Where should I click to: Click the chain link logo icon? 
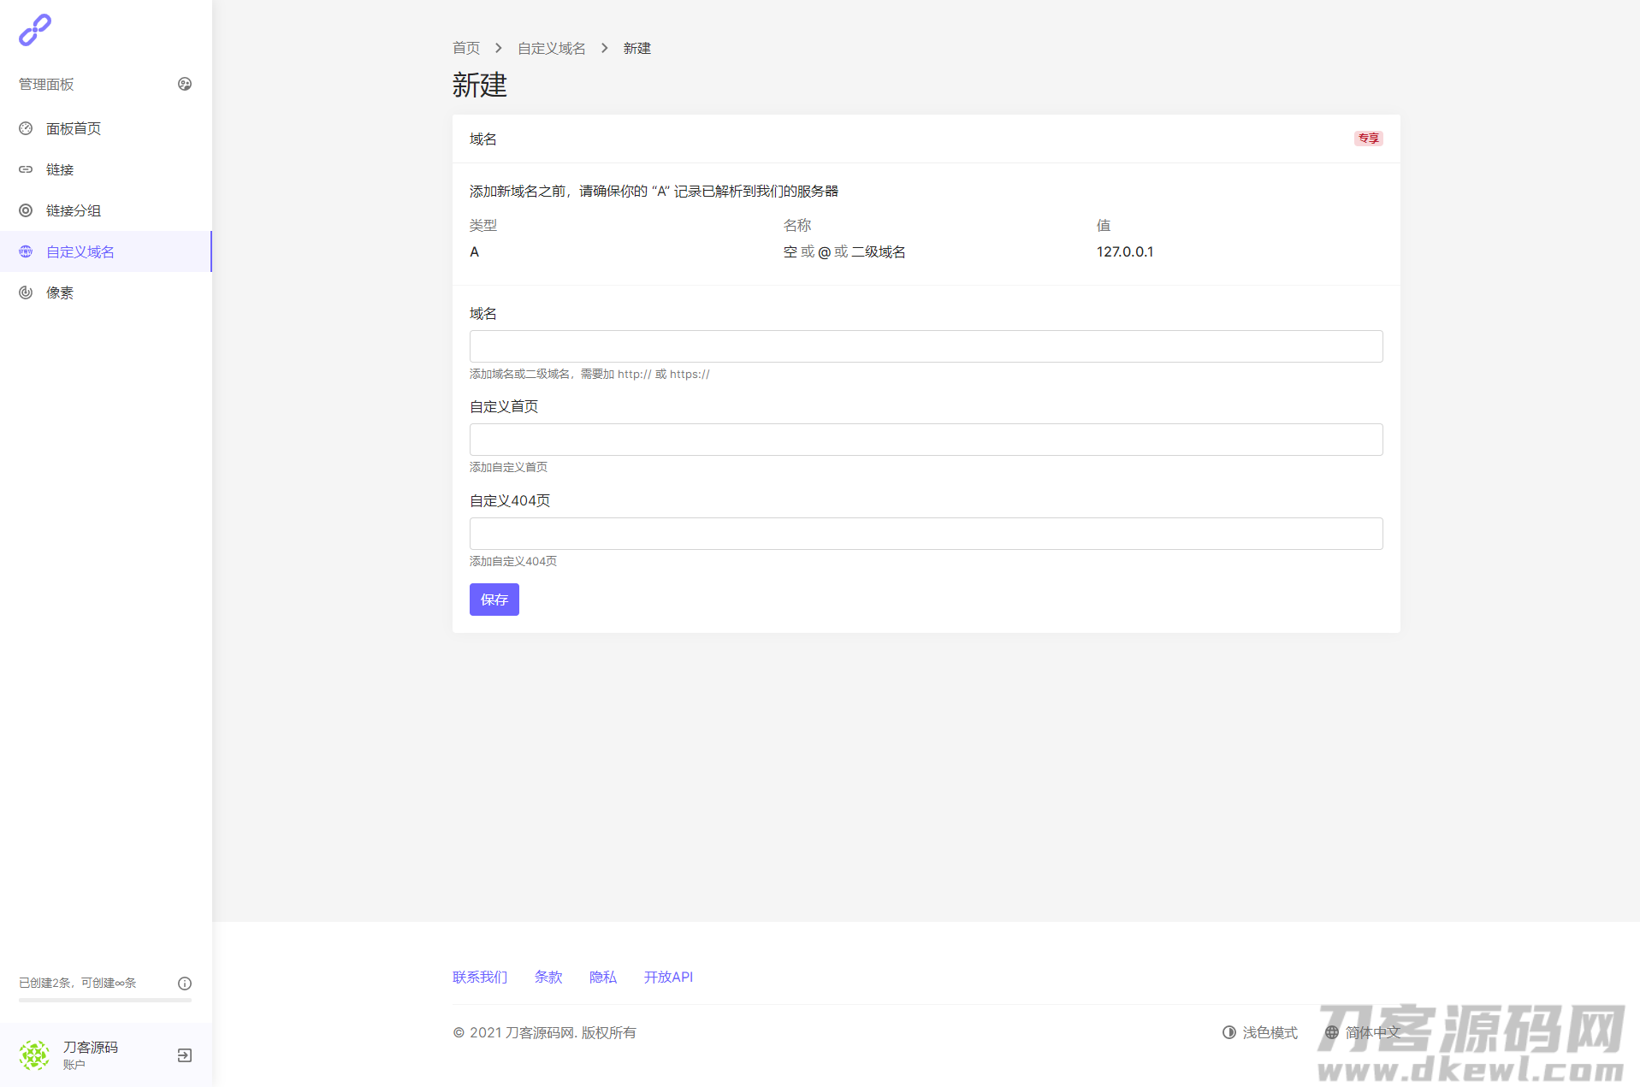click(35, 30)
